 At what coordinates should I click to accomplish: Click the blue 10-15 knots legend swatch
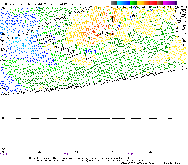coord(127,3)
